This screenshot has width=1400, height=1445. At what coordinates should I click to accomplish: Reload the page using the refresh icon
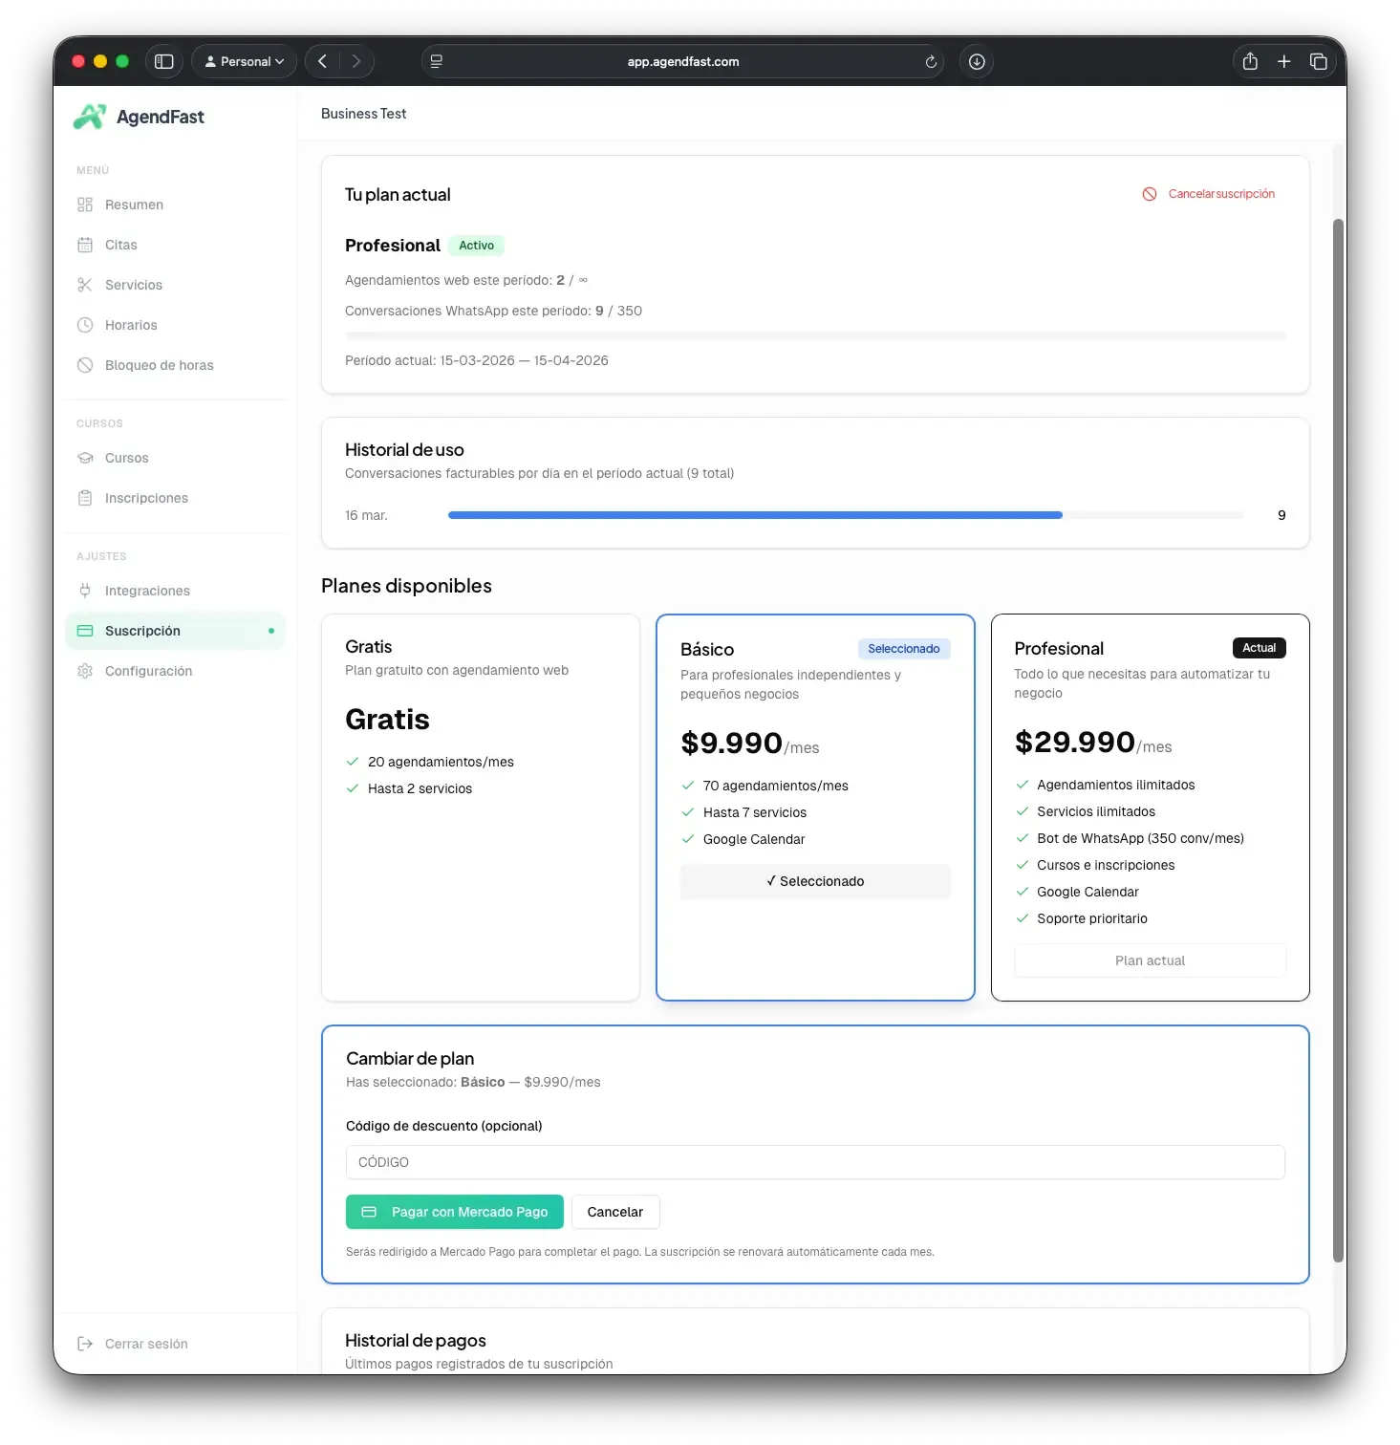coord(930,62)
